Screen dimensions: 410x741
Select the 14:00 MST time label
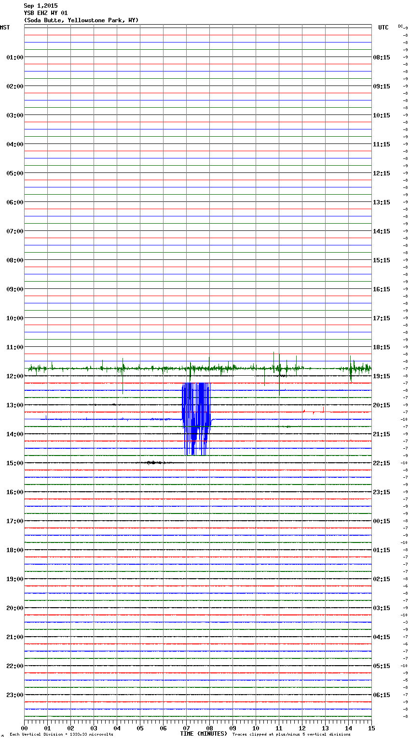15,434
